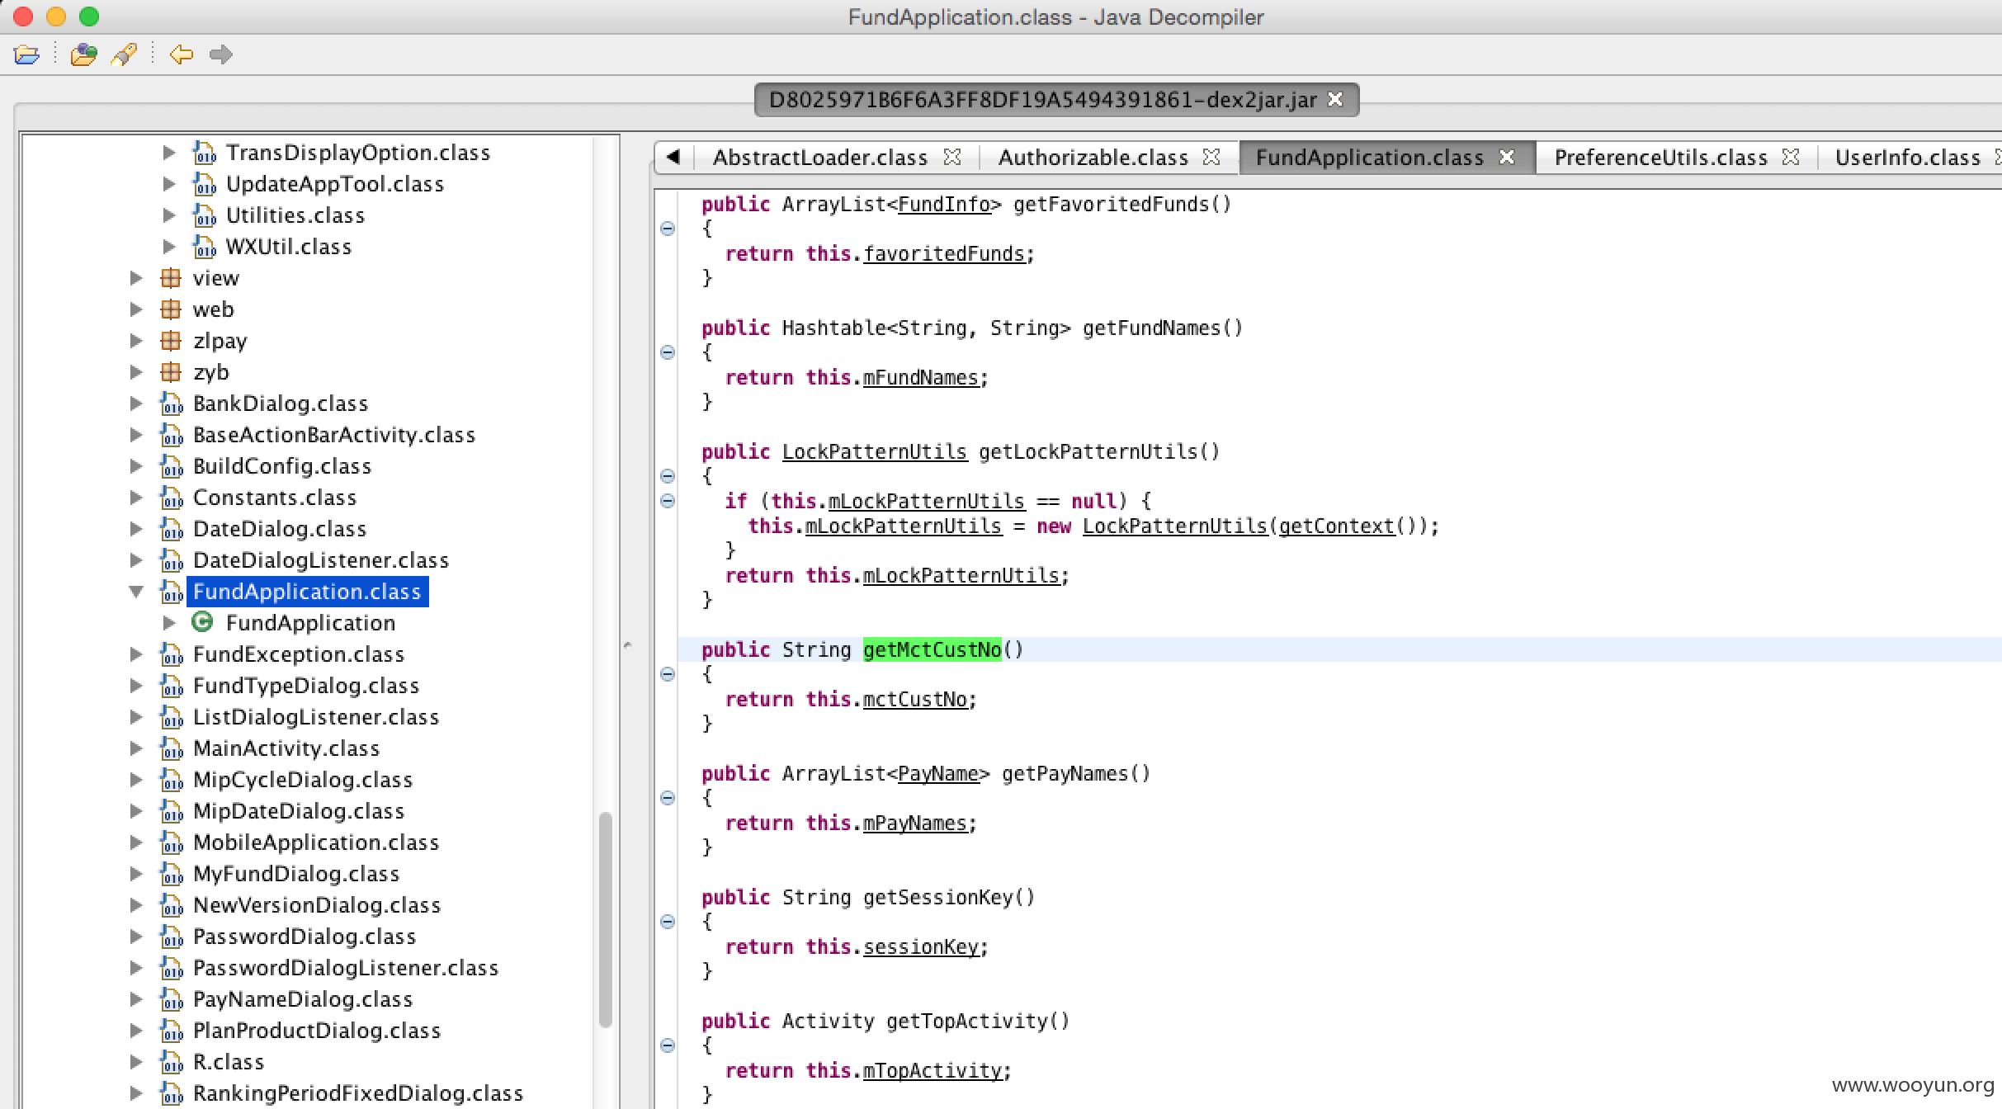Go back with the yellow arrow
2002x1109 pixels.
[x=181, y=55]
